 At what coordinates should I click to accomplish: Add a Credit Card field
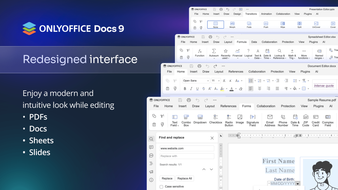(x=316, y=119)
